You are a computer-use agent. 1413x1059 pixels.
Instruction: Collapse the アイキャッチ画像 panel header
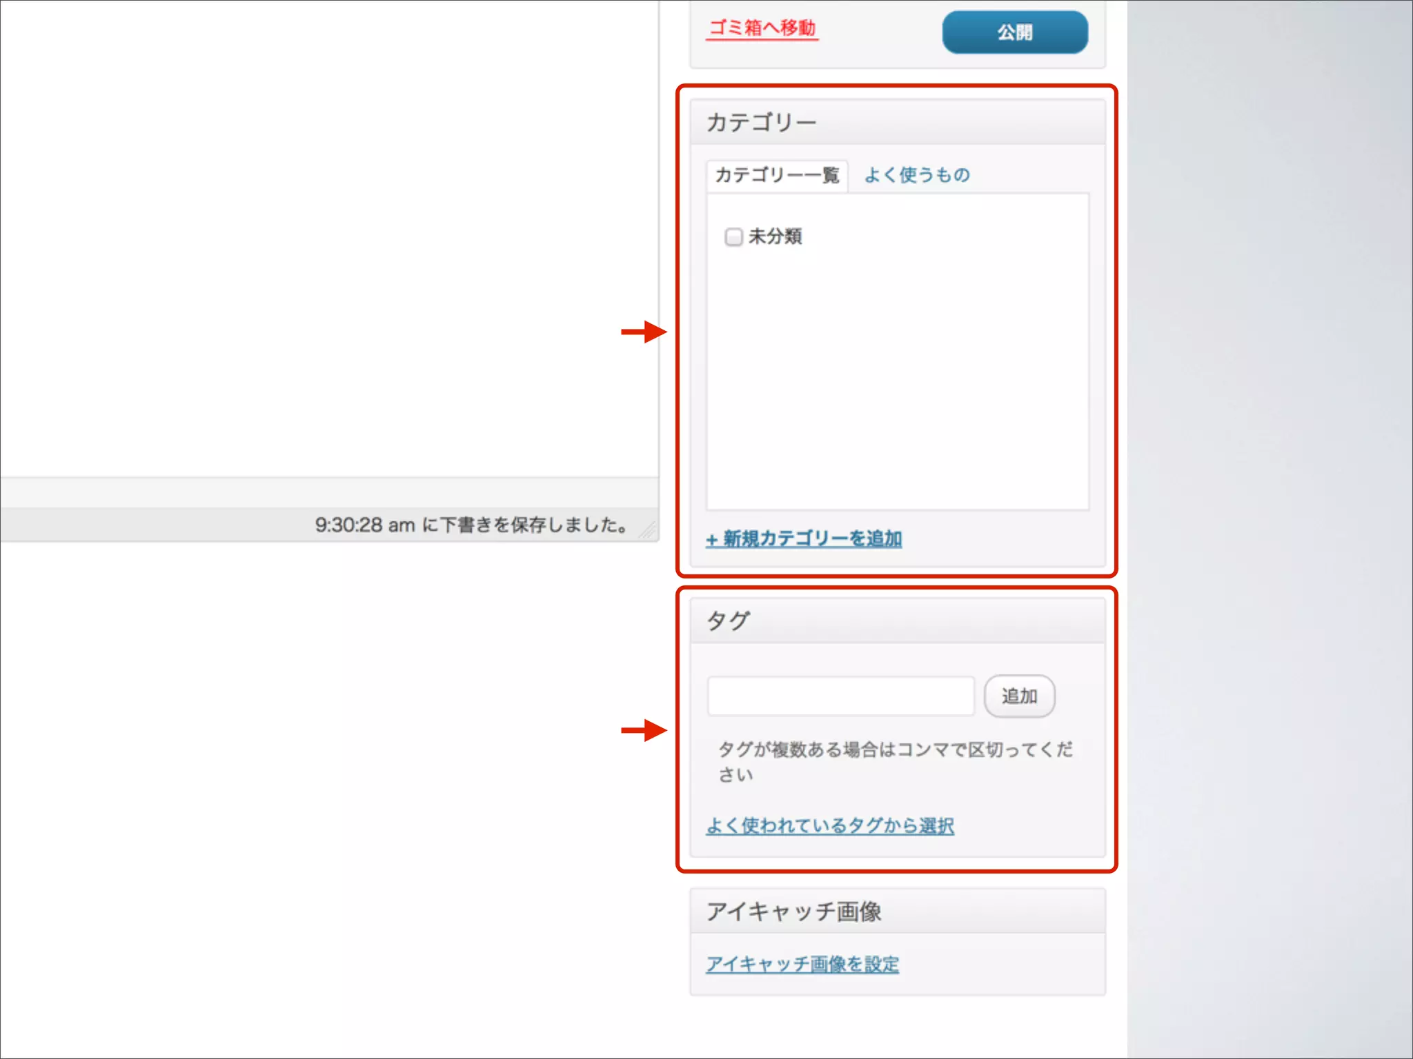point(897,911)
